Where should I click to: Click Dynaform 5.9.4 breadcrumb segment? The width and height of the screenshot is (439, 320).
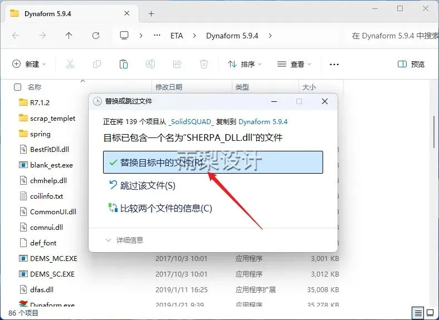click(x=232, y=36)
